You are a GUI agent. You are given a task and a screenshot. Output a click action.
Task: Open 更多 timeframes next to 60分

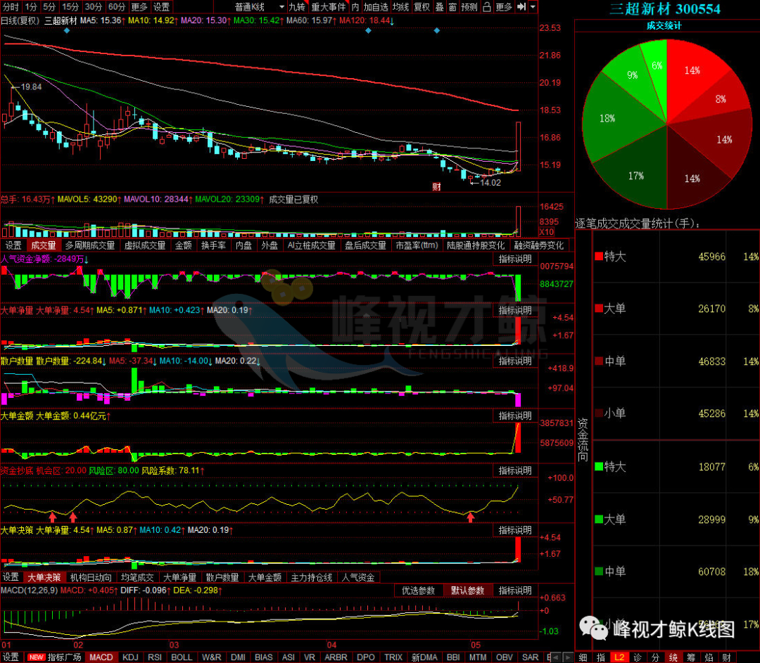click(139, 7)
